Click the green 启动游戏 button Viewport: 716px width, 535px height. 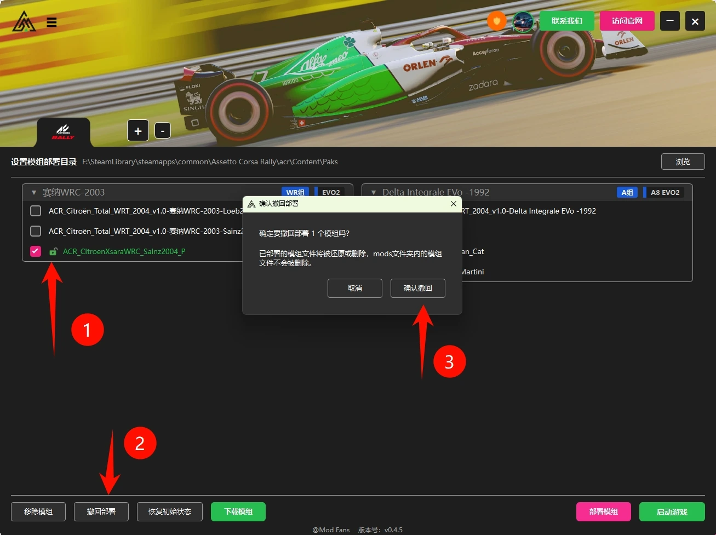point(672,511)
